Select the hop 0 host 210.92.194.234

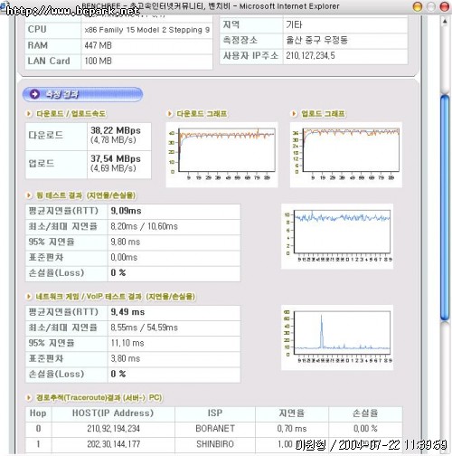point(114,429)
